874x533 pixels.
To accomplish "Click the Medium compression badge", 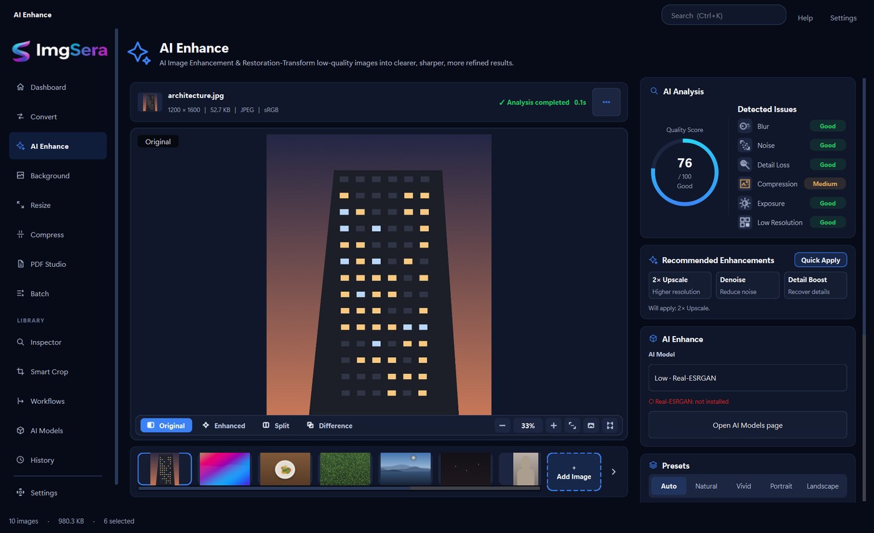I will [x=825, y=184].
